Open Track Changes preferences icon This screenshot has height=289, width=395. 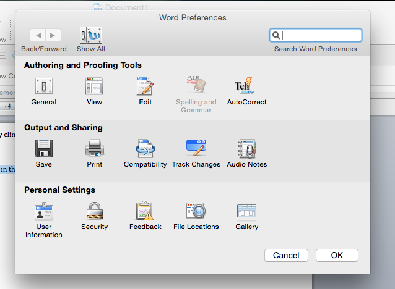[196, 148]
